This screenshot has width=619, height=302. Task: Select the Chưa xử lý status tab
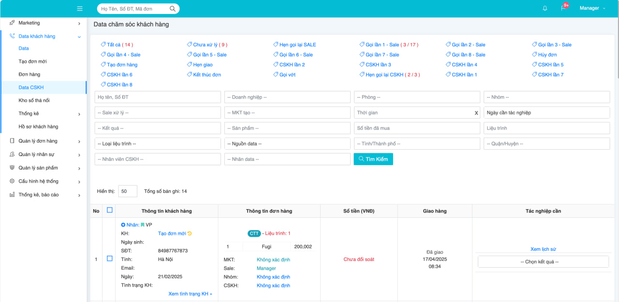click(x=207, y=44)
